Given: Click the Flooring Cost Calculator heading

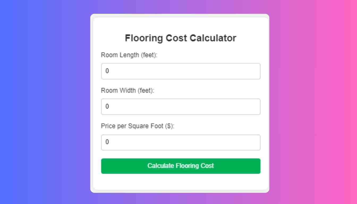Looking at the screenshot, I should (x=181, y=38).
